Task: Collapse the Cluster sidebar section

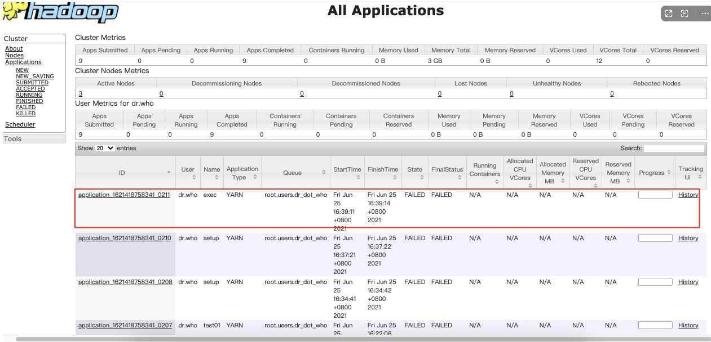Action: click(x=16, y=39)
